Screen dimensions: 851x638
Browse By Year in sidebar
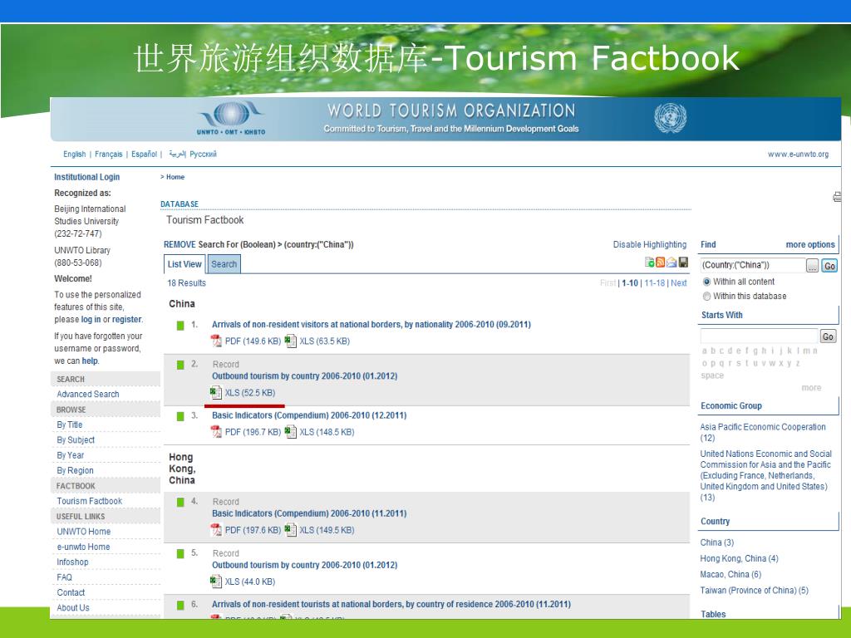(71, 455)
